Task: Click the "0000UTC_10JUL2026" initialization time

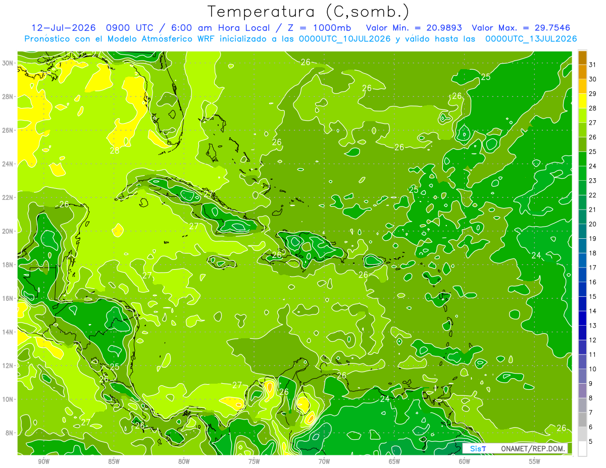Action: 344,39
